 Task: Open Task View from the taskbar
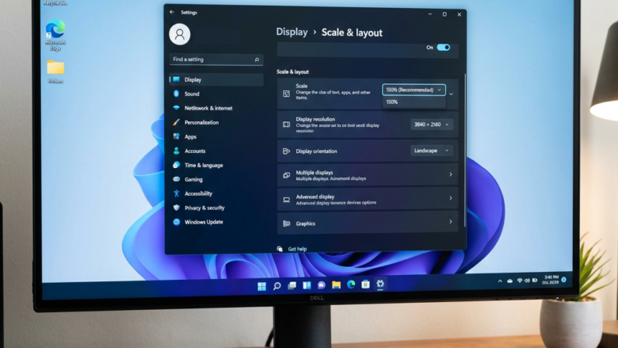(292, 285)
